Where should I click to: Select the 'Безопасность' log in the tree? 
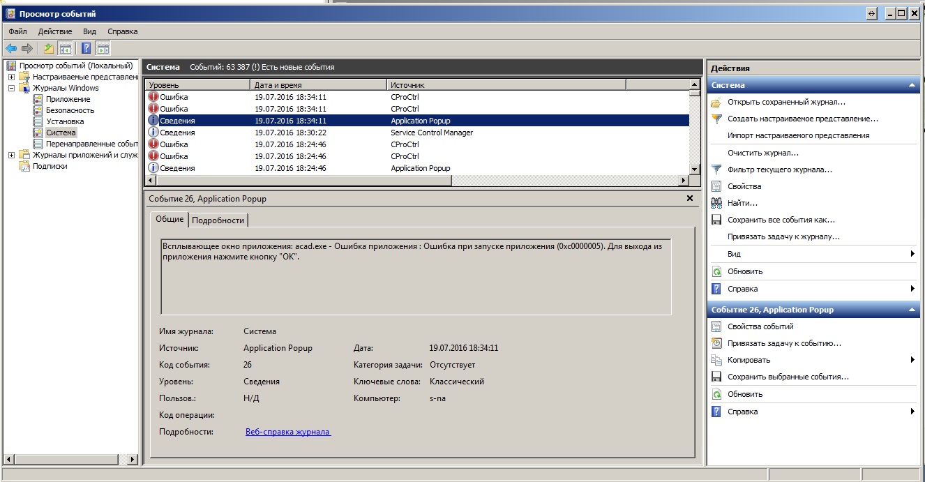tap(70, 110)
